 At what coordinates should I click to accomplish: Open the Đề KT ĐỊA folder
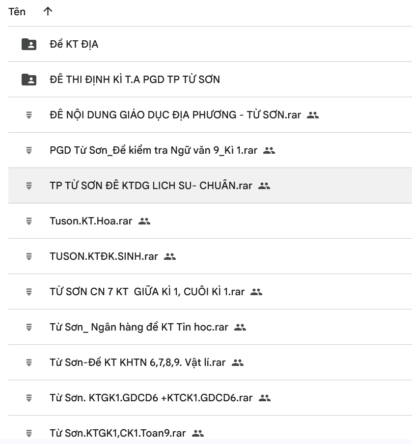[x=74, y=44]
